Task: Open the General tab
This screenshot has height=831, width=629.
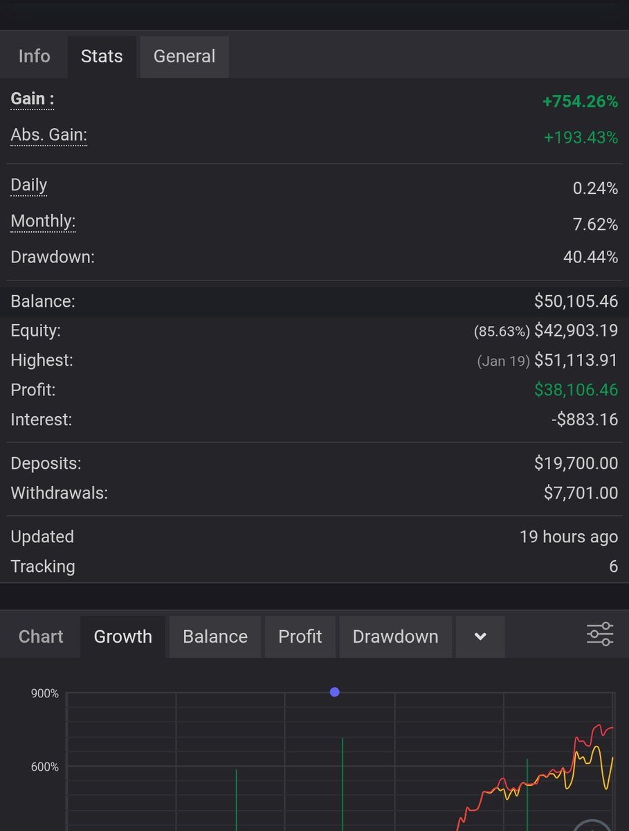Action: pos(184,56)
